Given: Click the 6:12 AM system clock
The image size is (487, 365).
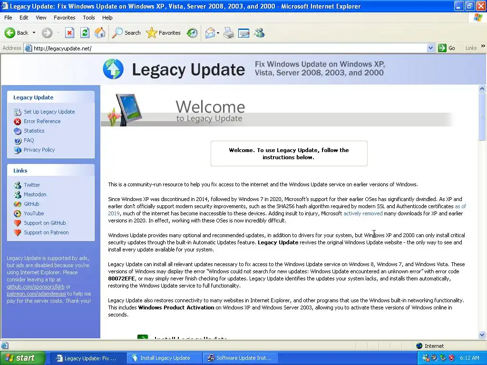Looking at the screenshot, I should coord(469,358).
